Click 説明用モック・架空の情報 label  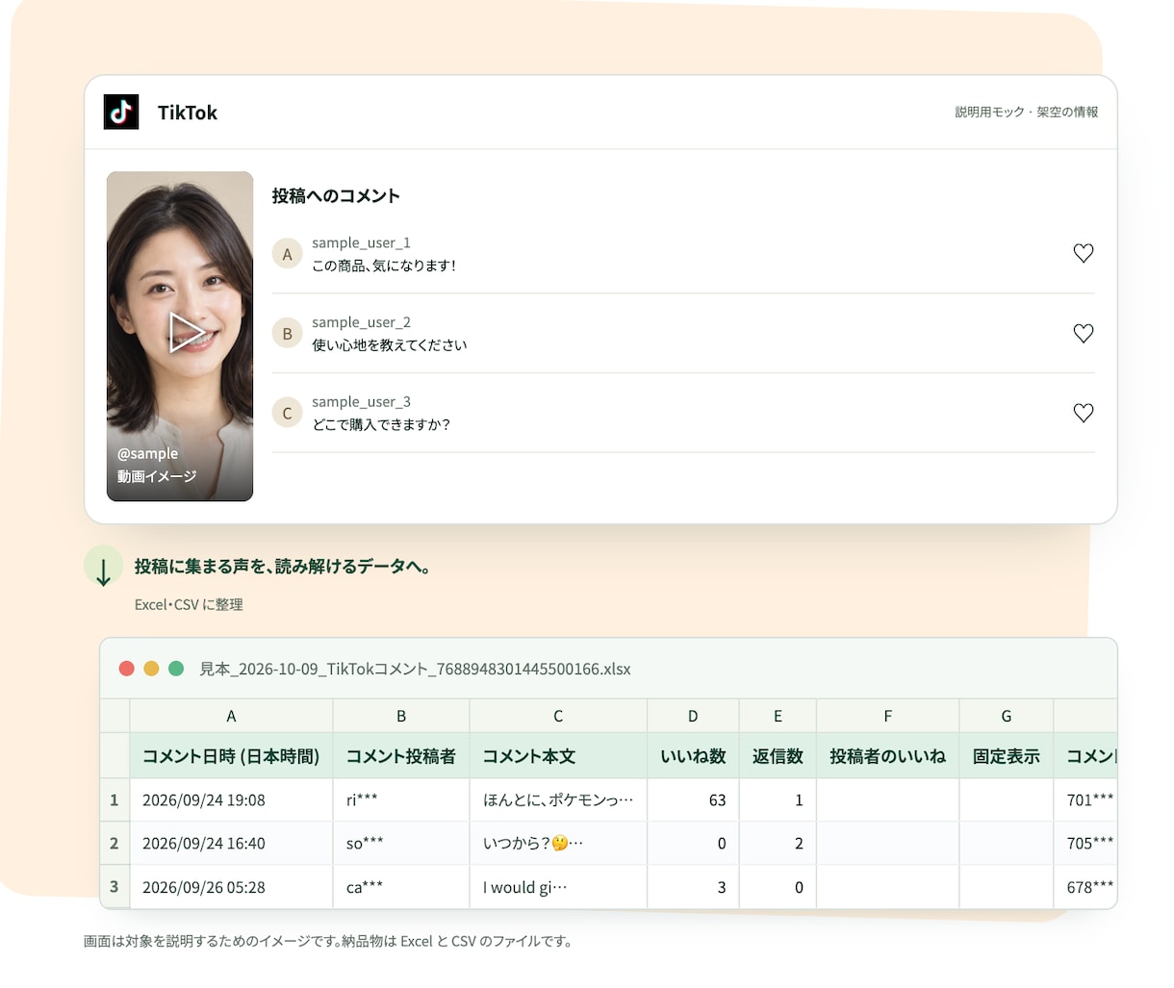1027,113
